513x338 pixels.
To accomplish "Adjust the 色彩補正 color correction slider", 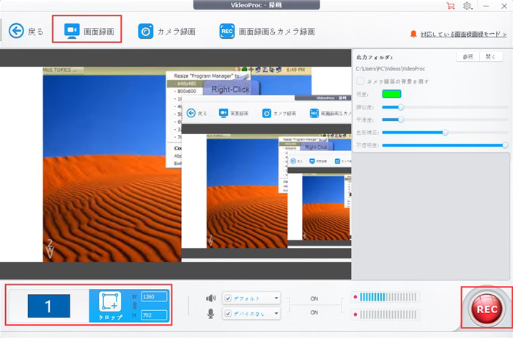I will tap(445, 132).
